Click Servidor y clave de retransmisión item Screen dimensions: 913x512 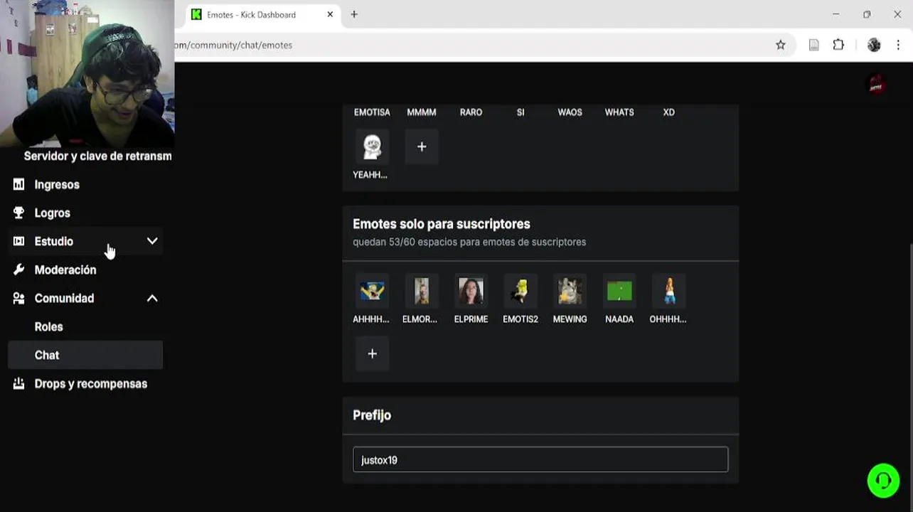tap(97, 156)
